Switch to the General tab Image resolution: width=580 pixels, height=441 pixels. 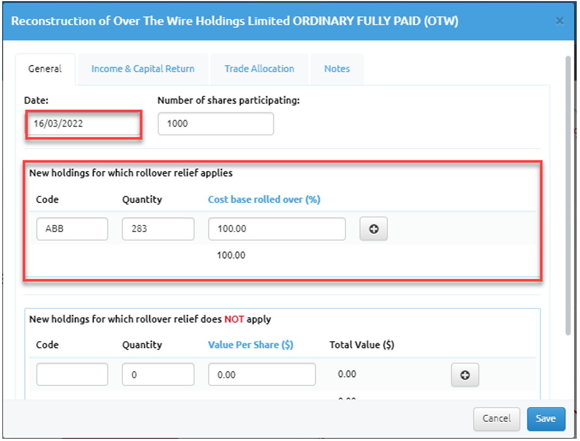[45, 69]
